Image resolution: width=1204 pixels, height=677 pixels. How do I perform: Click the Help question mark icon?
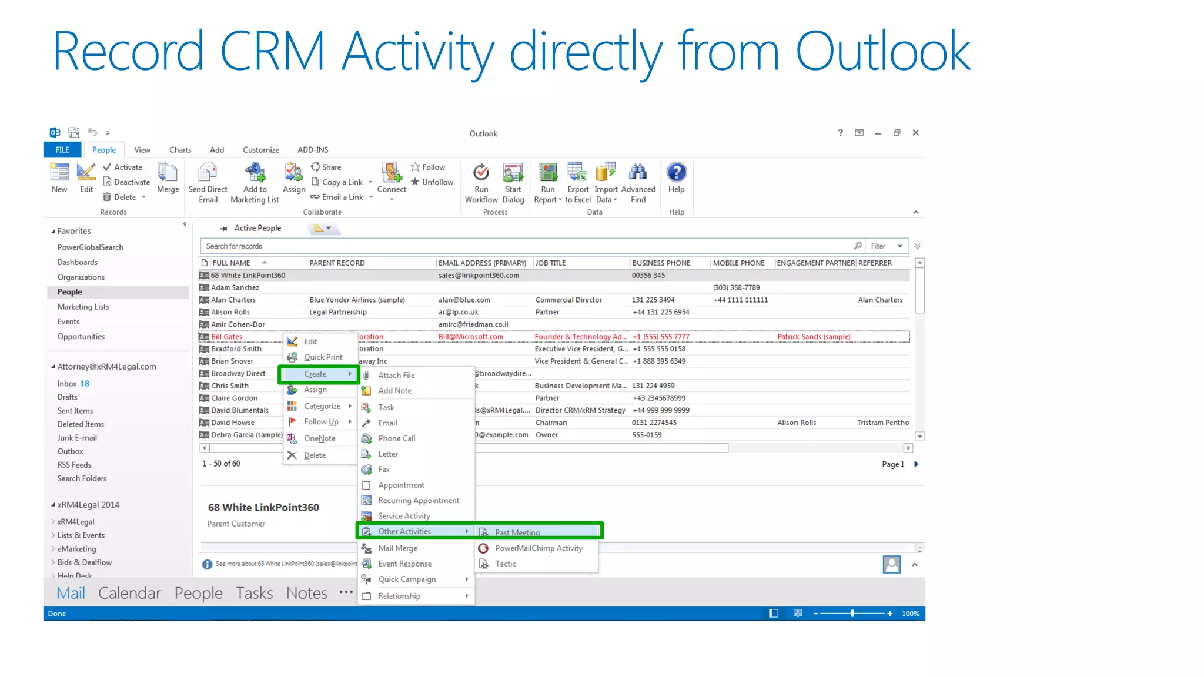tap(677, 172)
